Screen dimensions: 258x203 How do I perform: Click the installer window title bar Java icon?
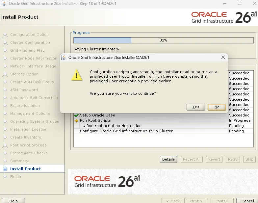click(x=4, y=3)
